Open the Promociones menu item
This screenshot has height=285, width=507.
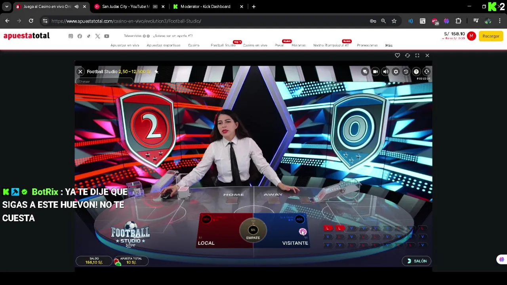(367, 45)
